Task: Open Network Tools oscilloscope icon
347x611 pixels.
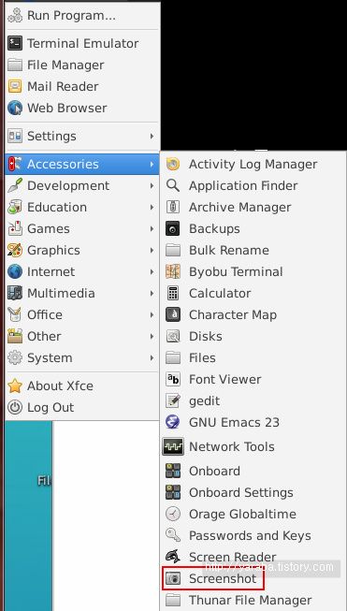Action: coord(172,446)
